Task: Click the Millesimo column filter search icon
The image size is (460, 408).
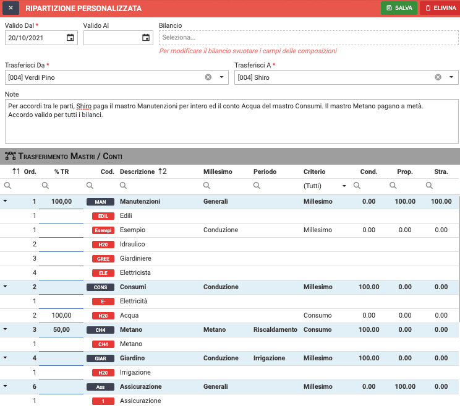Action: [207, 185]
